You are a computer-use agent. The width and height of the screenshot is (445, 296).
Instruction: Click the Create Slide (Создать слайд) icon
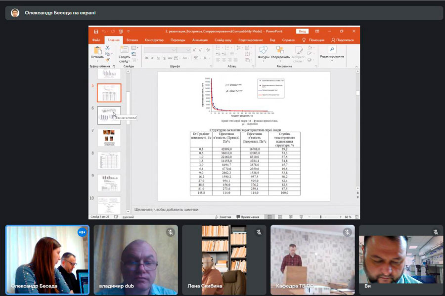click(x=124, y=50)
